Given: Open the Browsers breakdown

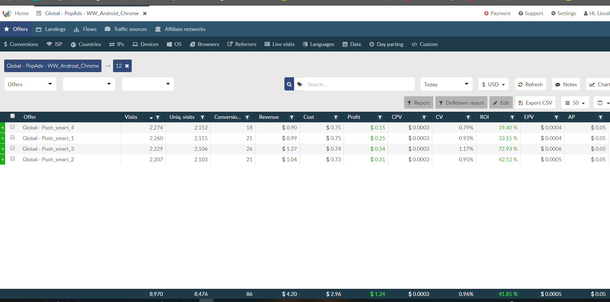Looking at the screenshot, I should tap(205, 44).
